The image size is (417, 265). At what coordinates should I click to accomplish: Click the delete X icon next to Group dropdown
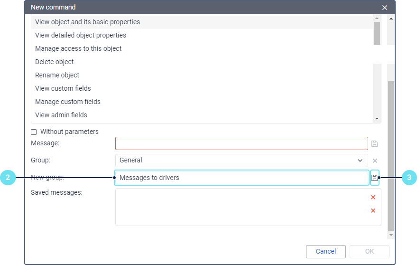point(375,161)
